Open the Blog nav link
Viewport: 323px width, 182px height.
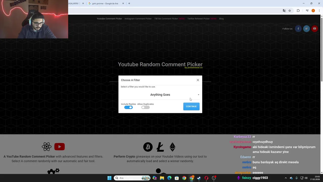(221, 18)
